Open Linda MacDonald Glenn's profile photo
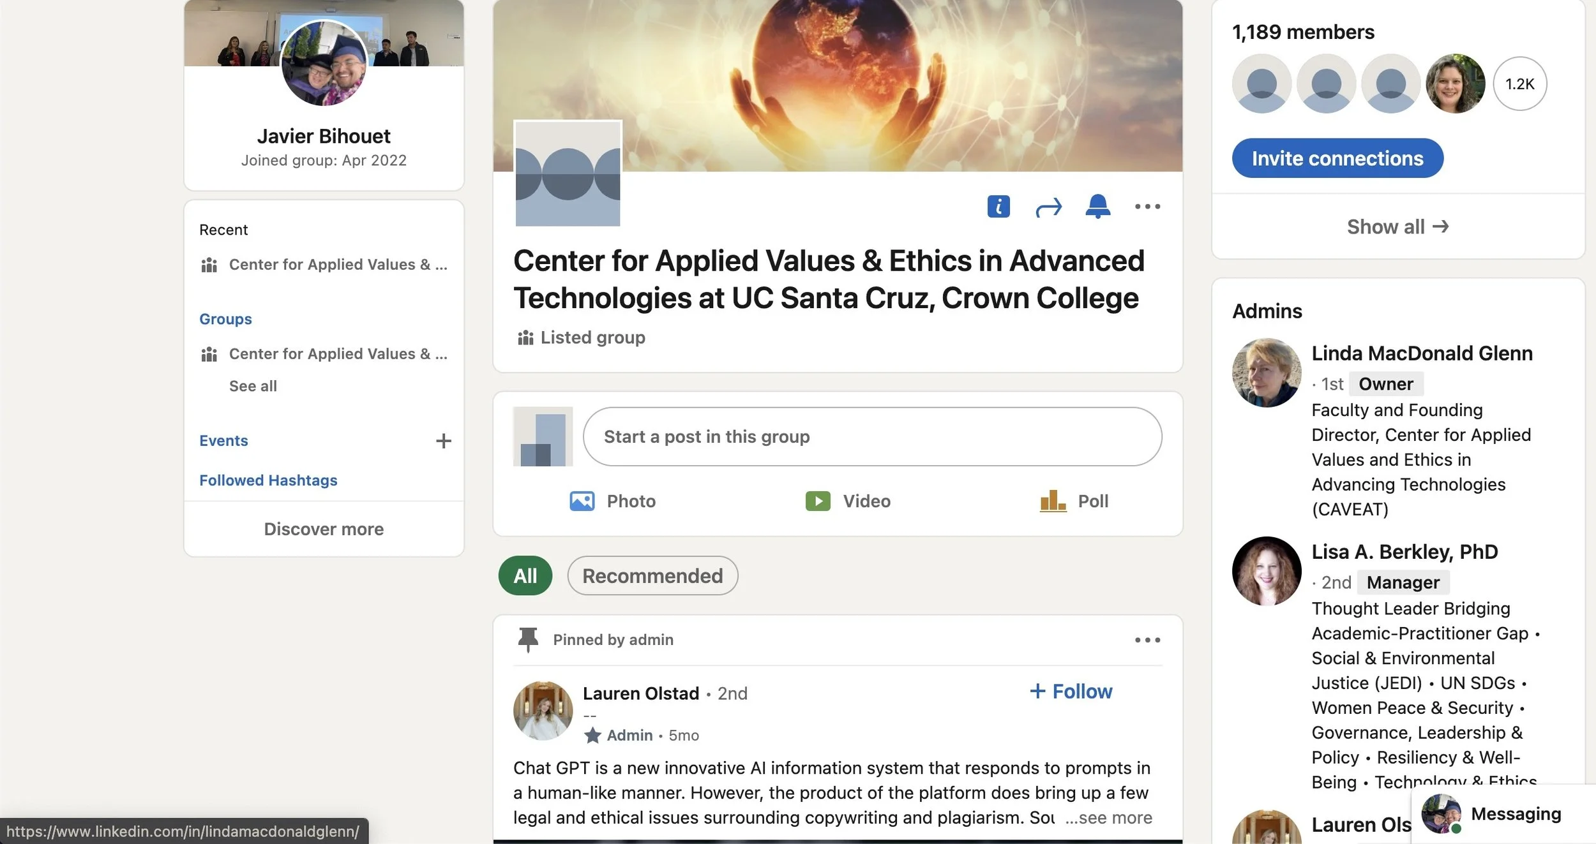Image resolution: width=1596 pixels, height=844 pixels. tap(1266, 373)
